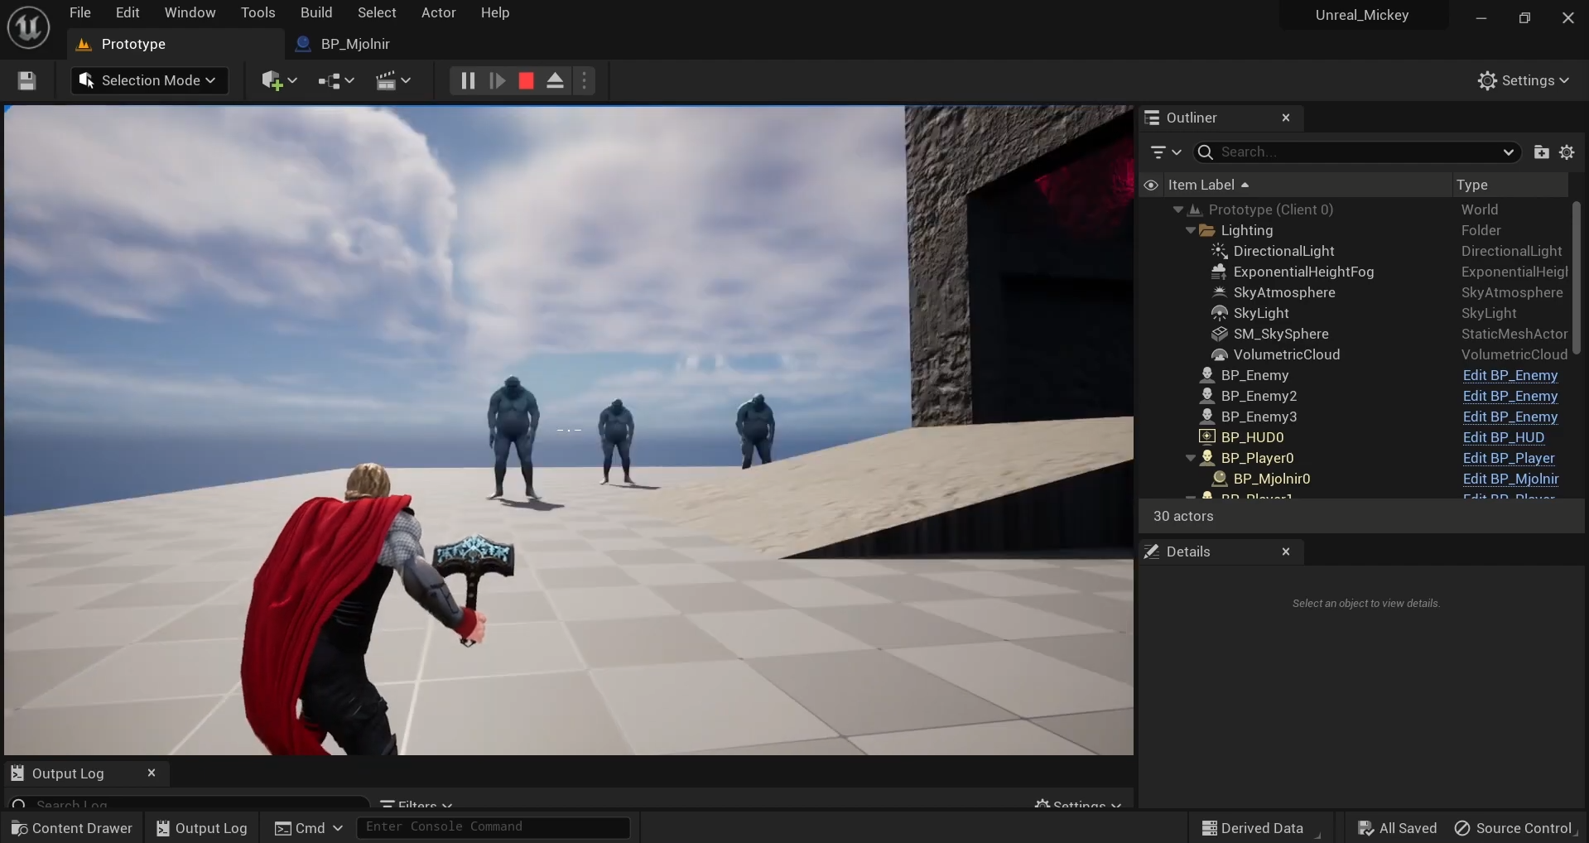Collapse the Lighting folder
This screenshot has width=1589, height=843.
tap(1190, 231)
